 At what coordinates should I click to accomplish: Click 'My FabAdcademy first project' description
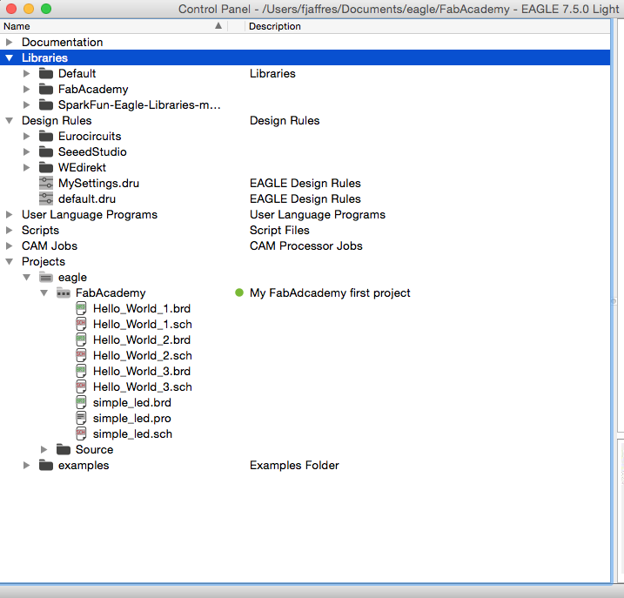pyautogui.click(x=330, y=293)
